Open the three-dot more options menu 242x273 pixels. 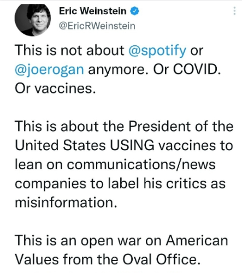(234, 11)
